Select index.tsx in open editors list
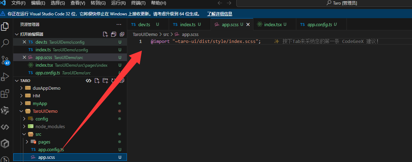 pyautogui.click(x=70, y=65)
